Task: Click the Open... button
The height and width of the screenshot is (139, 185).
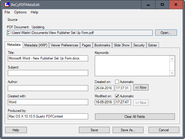Action: 166,33
